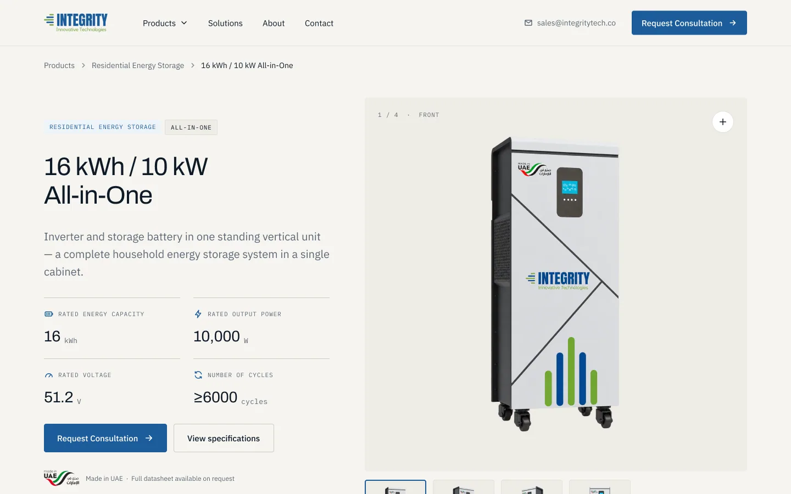Viewport: 791px width, 494px height.
Task: Click the 10,000 W output power value
Action: point(221,336)
